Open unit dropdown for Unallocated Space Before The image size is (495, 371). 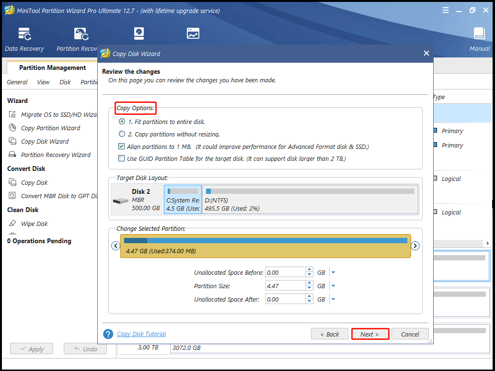pyautogui.click(x=333, y=272)
